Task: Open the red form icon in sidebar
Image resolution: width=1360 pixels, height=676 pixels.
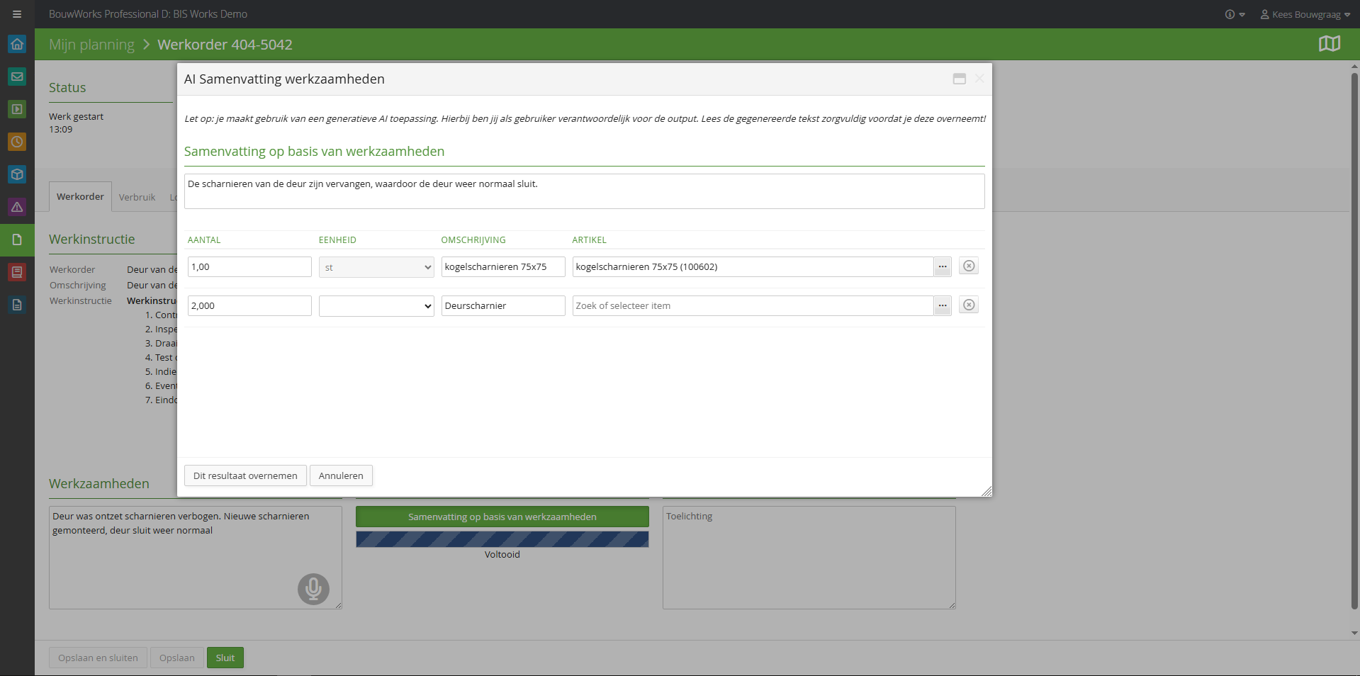Action: pos(17,272)
